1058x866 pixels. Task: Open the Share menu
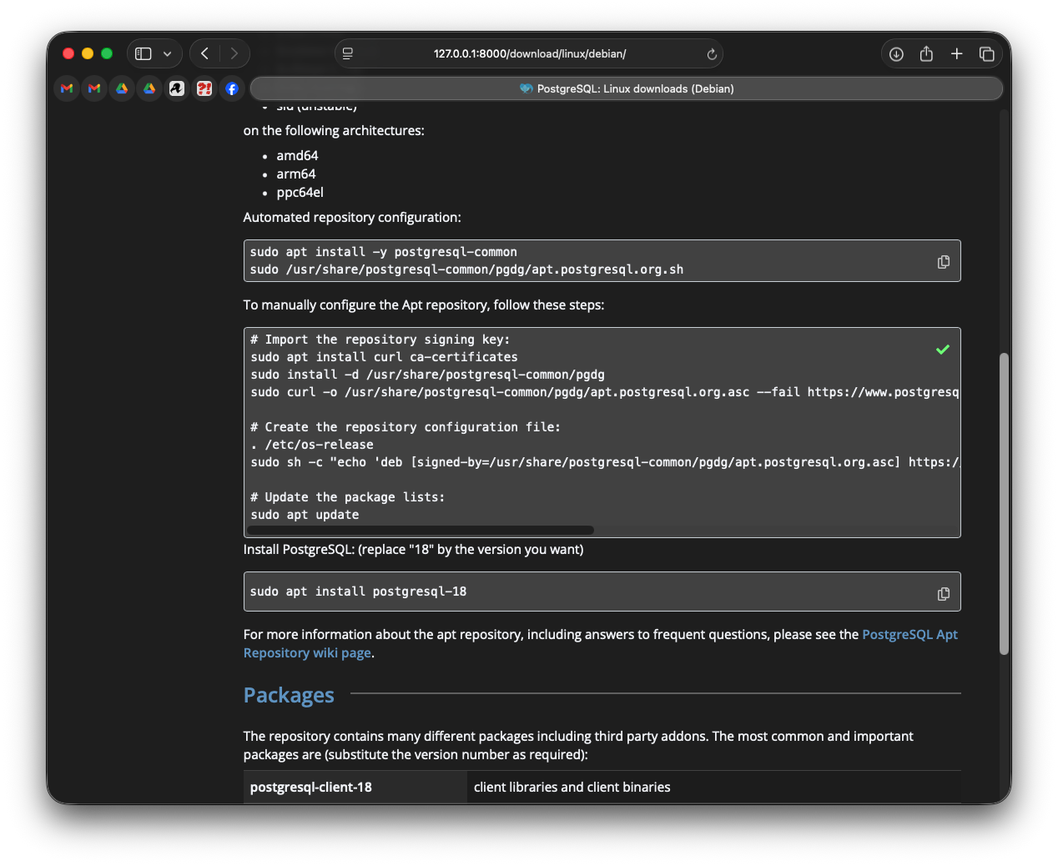[926, 54]
